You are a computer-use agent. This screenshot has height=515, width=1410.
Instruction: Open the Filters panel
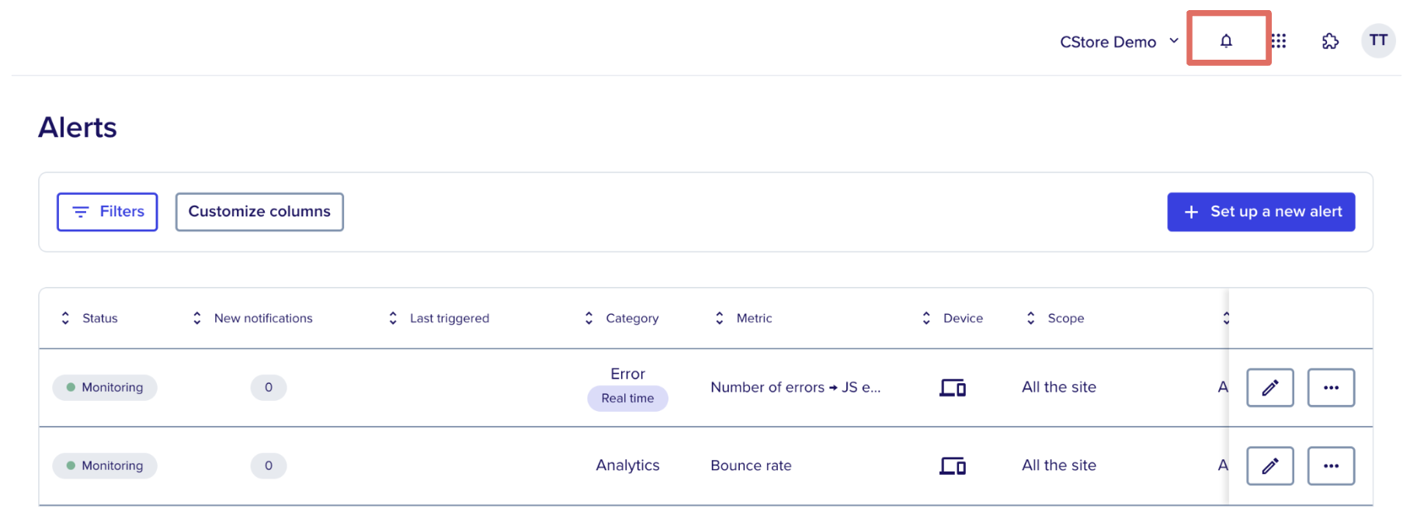click(x=107, y=212)
